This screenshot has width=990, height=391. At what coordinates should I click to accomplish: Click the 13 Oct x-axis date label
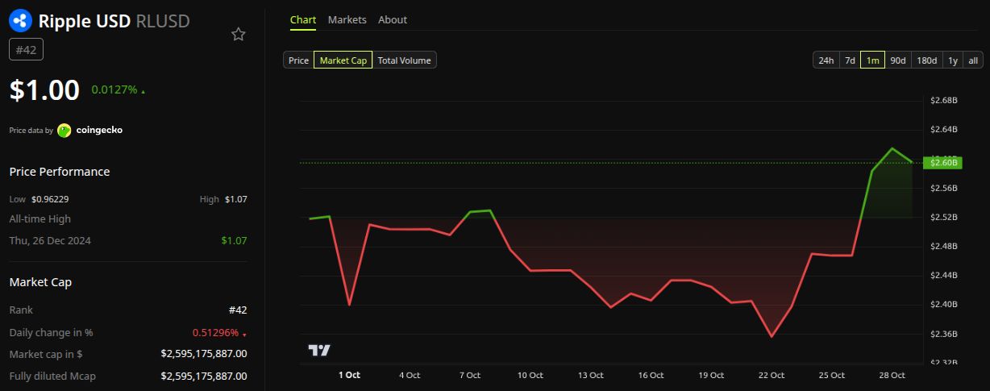590,375
